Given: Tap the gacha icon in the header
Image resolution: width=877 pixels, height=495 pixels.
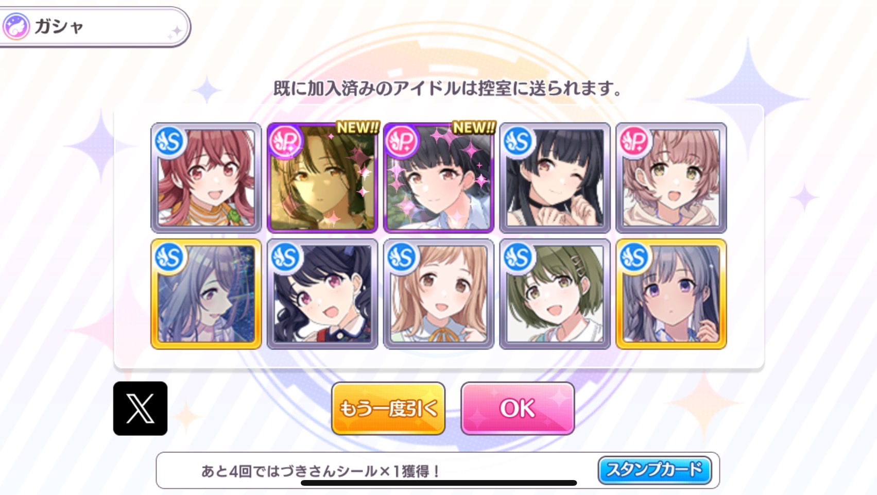Looking at the screenshot, I should pos(16,26).
